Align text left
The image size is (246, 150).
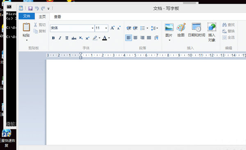pyautogui.click(x=129, y=38)
